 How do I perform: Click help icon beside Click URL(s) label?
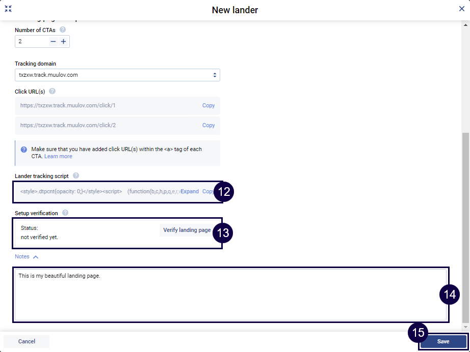tap(52, 92)
